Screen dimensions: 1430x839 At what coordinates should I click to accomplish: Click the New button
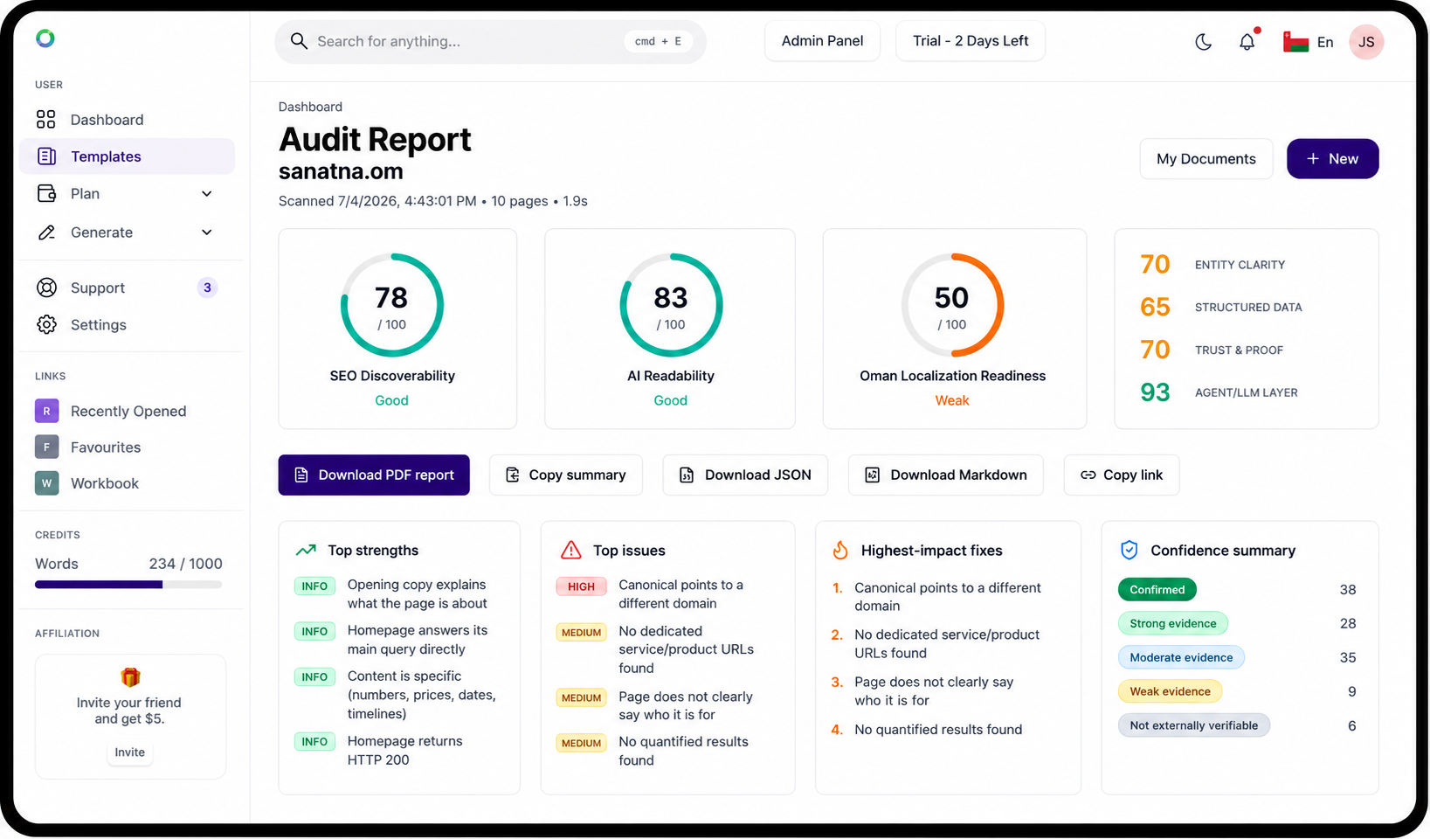pyautogui.click(x=1332, y=159)
